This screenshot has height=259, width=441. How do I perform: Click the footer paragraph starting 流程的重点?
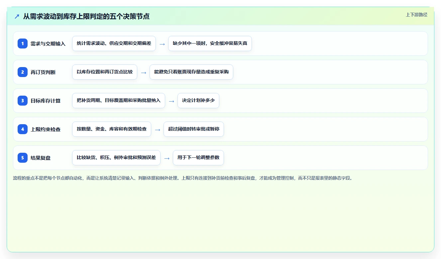point(183,178)
